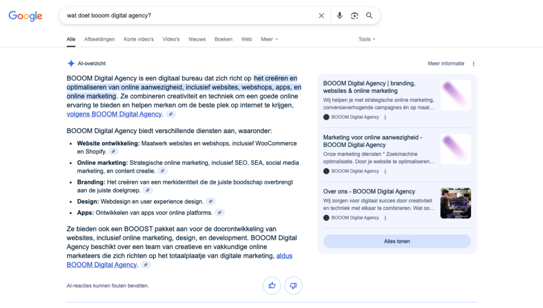Click the 'Branding:' bullet heading
The image size is (543, 308).
click(x=91, y=182)
